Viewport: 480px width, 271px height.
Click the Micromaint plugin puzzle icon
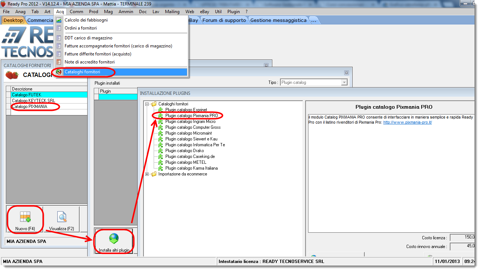(161, 133)
